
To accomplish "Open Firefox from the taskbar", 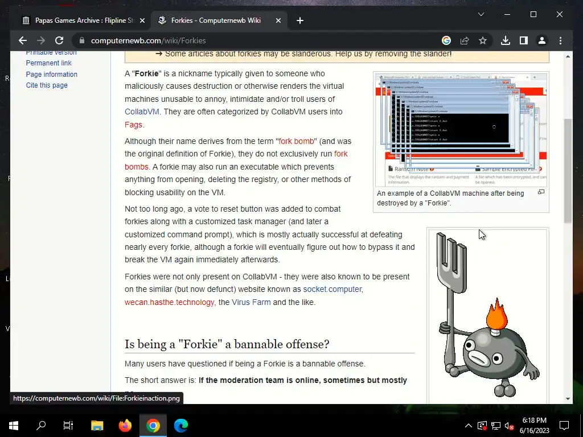I will click(x=125, y=426).
